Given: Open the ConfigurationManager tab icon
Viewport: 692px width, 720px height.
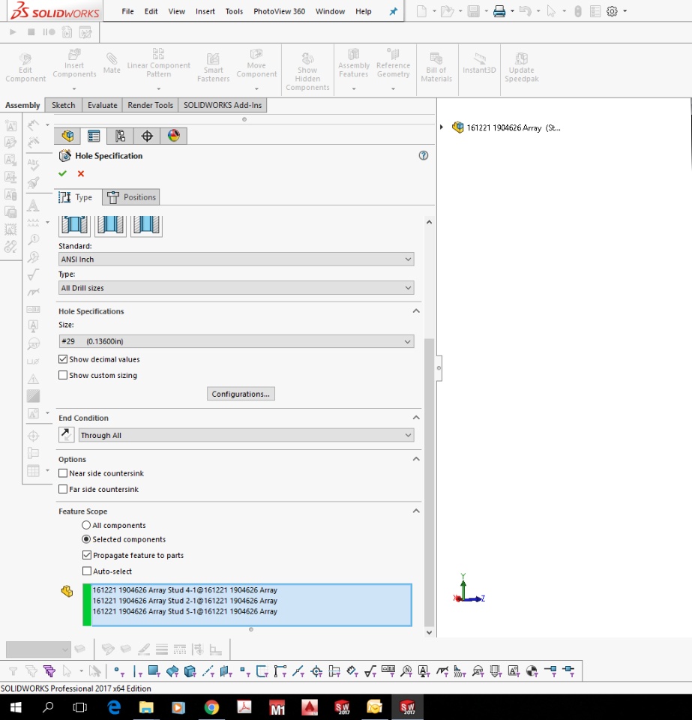Looking at the screenshot, I should tap(120, 136).
